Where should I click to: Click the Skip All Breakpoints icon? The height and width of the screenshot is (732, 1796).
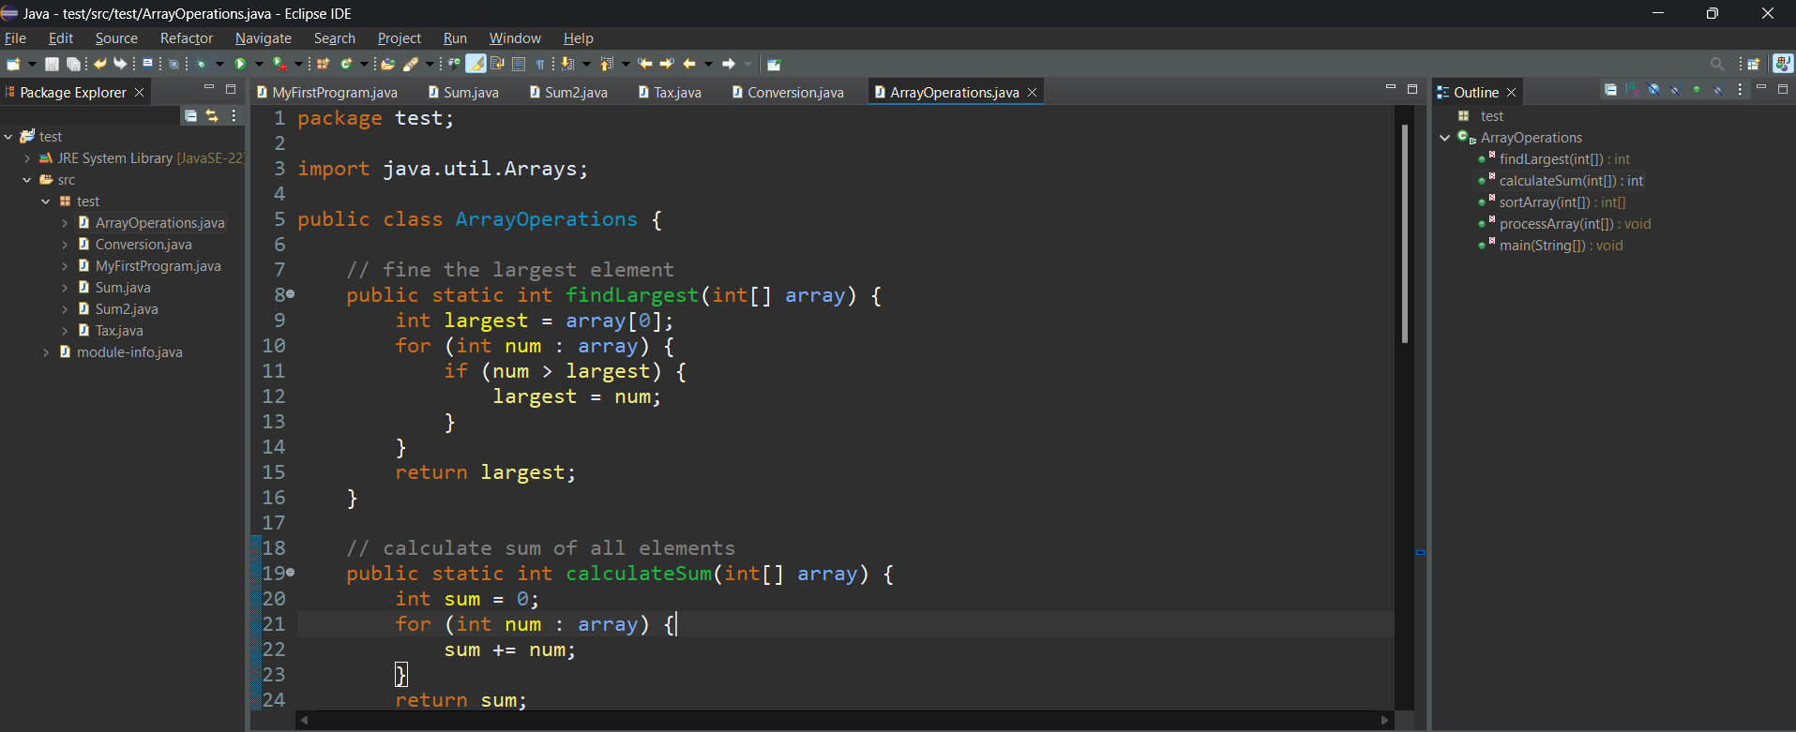(174, 64)
